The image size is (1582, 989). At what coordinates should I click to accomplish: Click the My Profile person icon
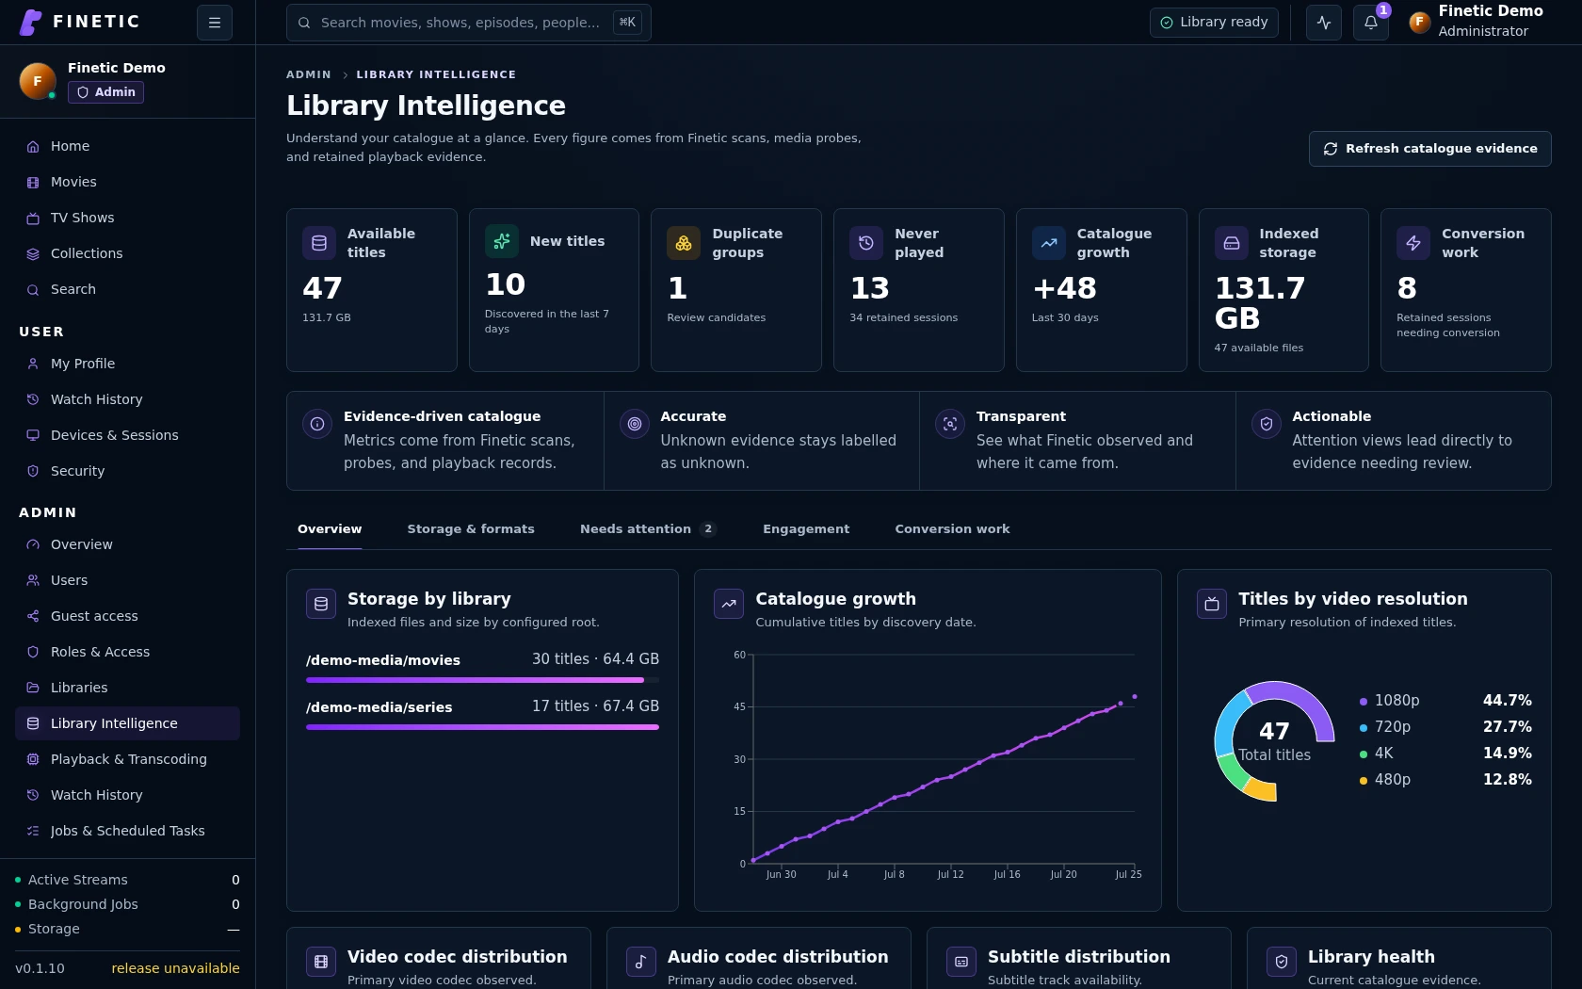33,364
